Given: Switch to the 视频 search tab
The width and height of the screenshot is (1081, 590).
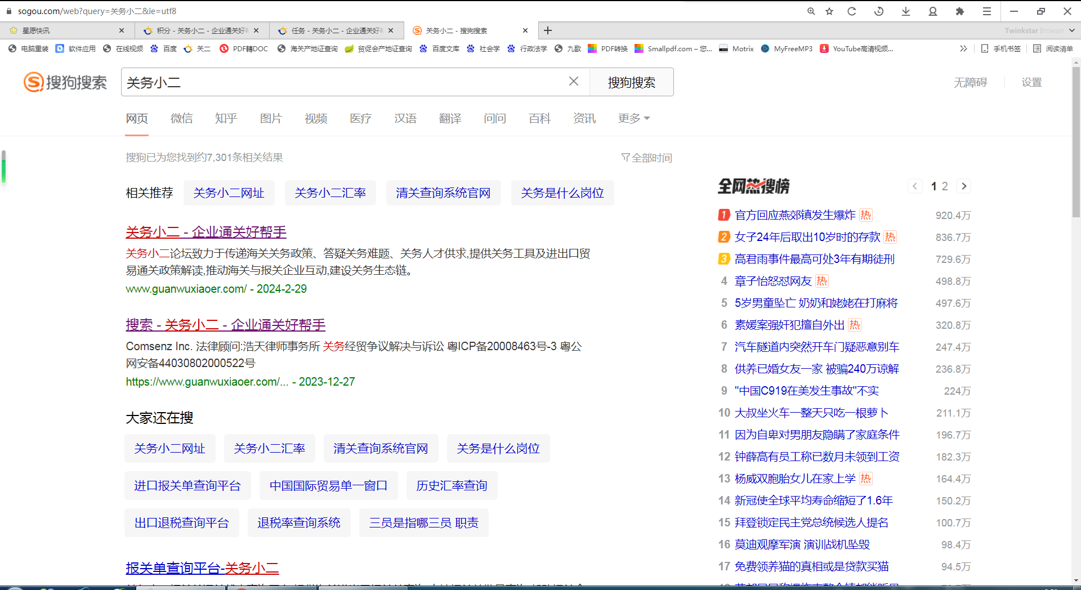Looking at the screenshot, I should [x=316, y=118].
